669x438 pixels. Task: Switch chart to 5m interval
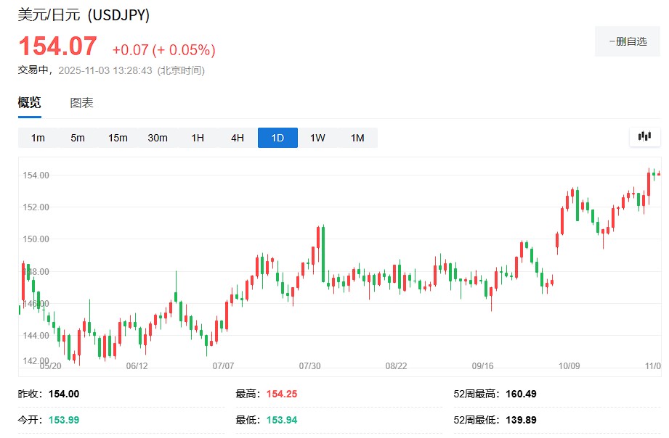(x=78, y=138)
